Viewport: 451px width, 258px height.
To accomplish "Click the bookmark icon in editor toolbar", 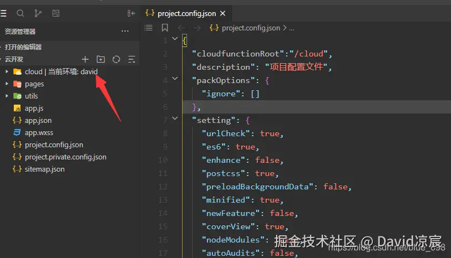I will (165, 28).
